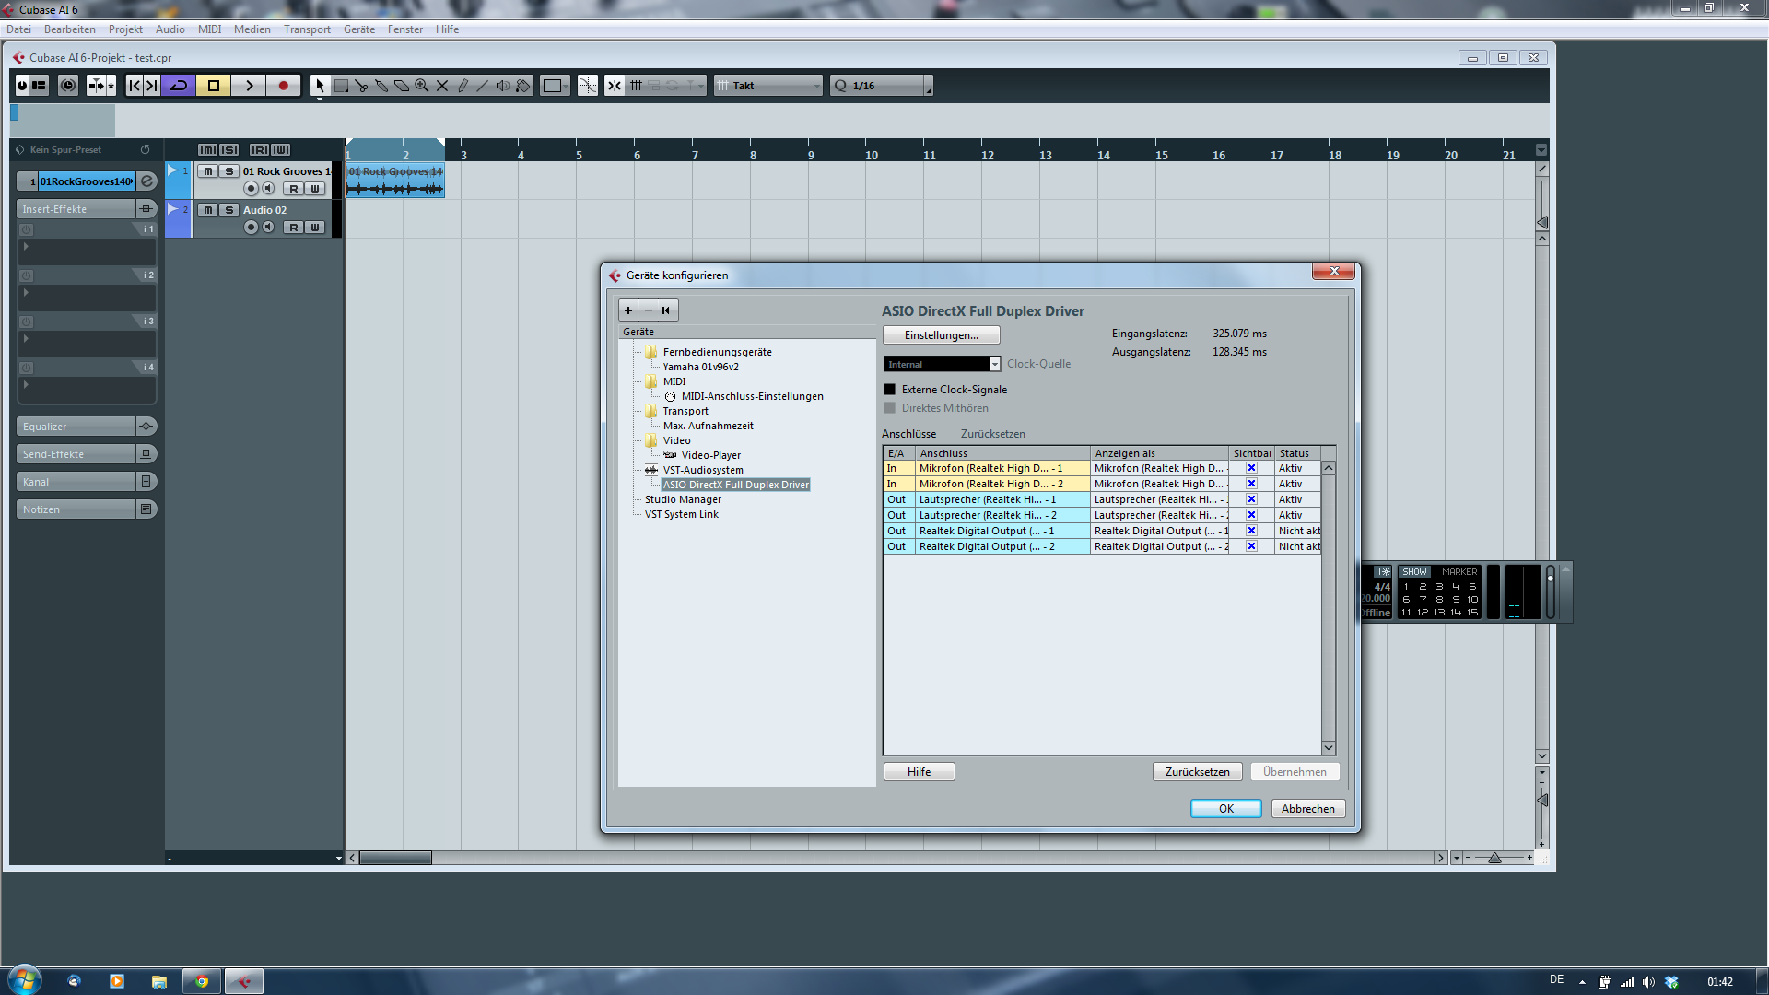
Task: Click the Record button in toolbar
Action: point(284,86)
